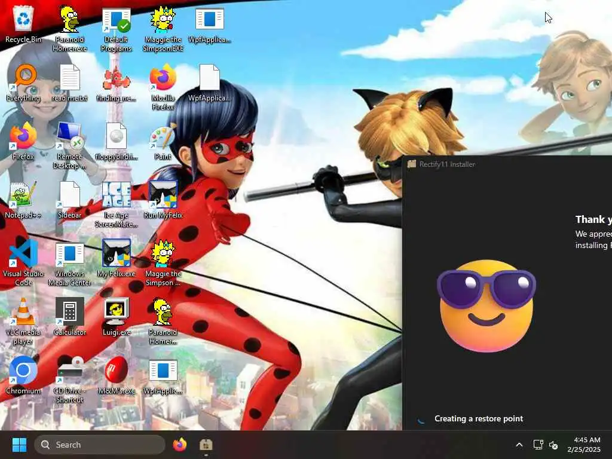Click the desktop shortcut labeled just Firefox
The image size is (612, 459).
click(x=23, y=141)
